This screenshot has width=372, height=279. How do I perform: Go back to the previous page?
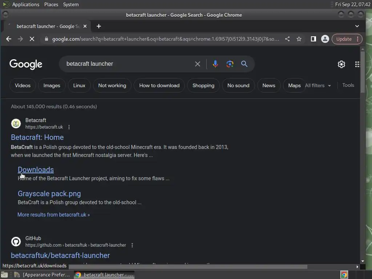click(x=9, y=39)
